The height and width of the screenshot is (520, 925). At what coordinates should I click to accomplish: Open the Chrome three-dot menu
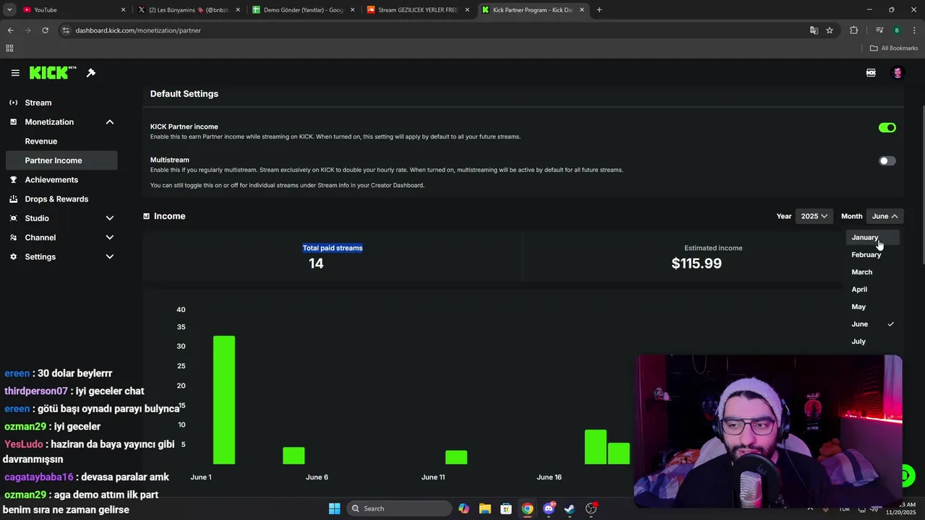pyautogui.click(x=914, y=30)
